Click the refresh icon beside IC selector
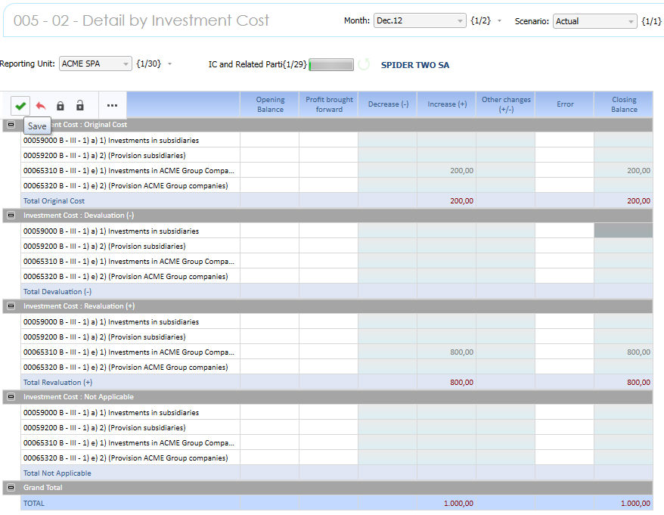The height and width of the screenshot is (515, 664). click(364, 64)
